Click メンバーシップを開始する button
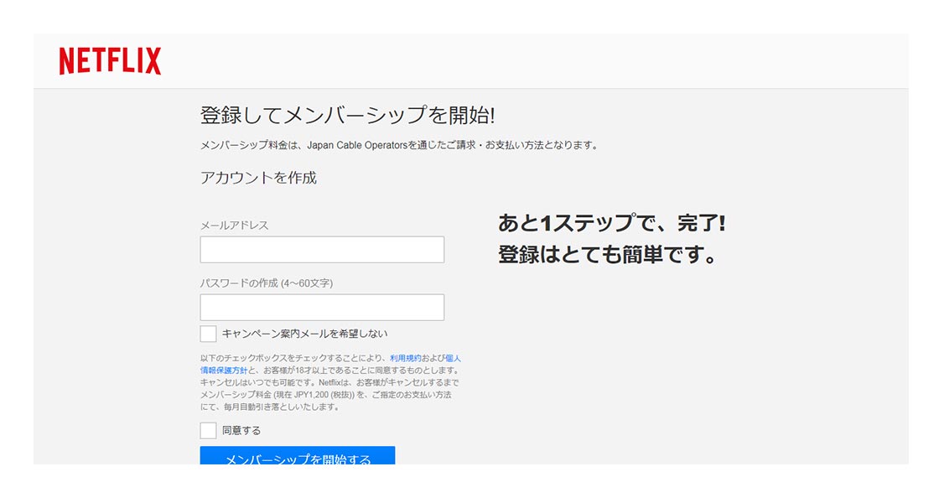The height and width of the screenshot is (503, 939). pos(298,456)
